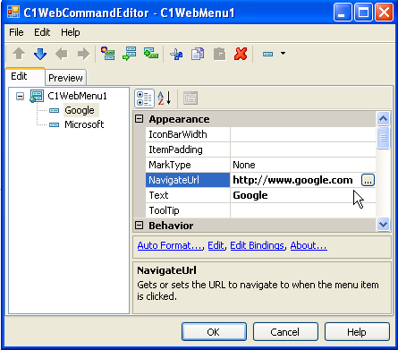Select the Microsoft tree item
The width and height of the screenshot is (398, 350).
(x=84, y=124)
